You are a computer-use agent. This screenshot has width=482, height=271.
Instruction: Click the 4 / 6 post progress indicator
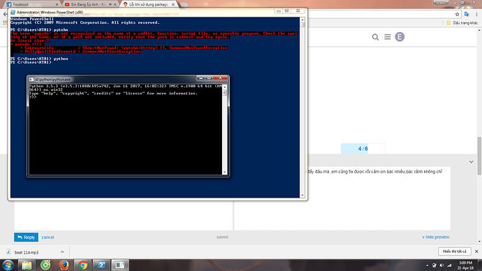[363, 149]
